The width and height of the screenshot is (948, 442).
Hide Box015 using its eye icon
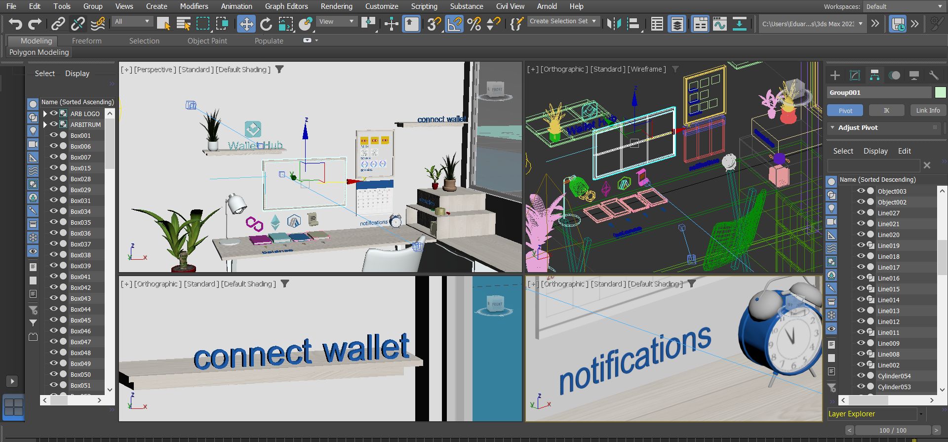[53, 168]
